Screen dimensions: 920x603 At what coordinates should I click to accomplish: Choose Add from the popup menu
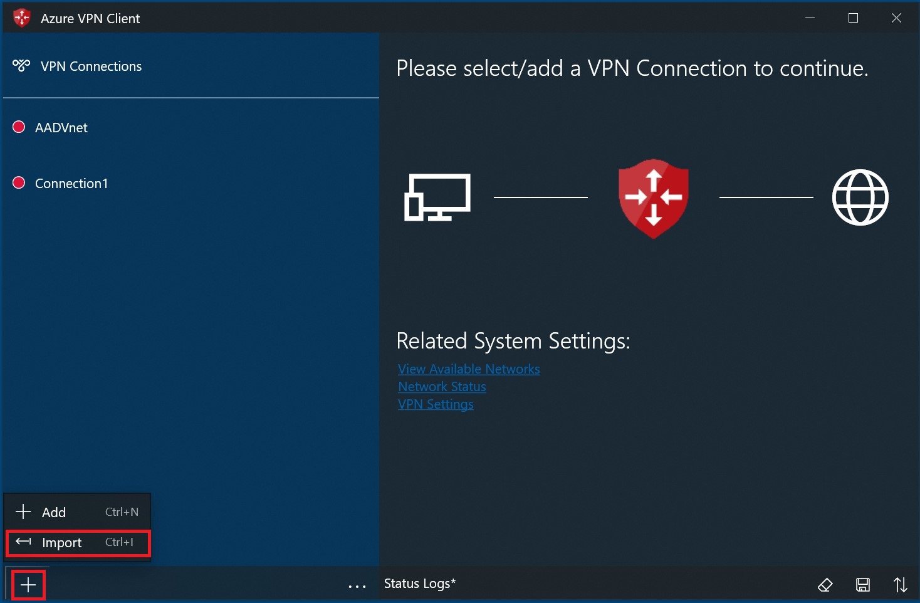point(78,512)
